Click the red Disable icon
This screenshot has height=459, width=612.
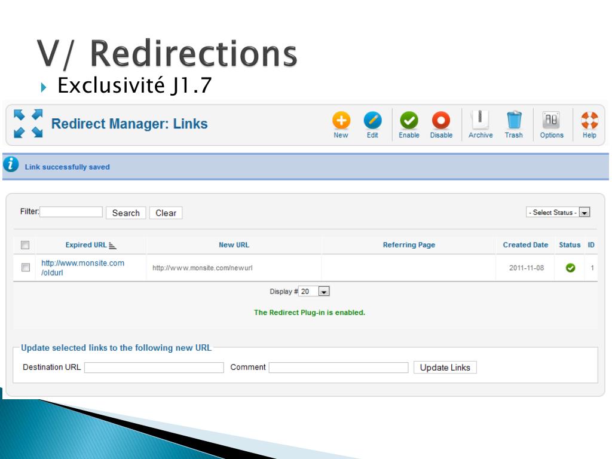[441, 121]
